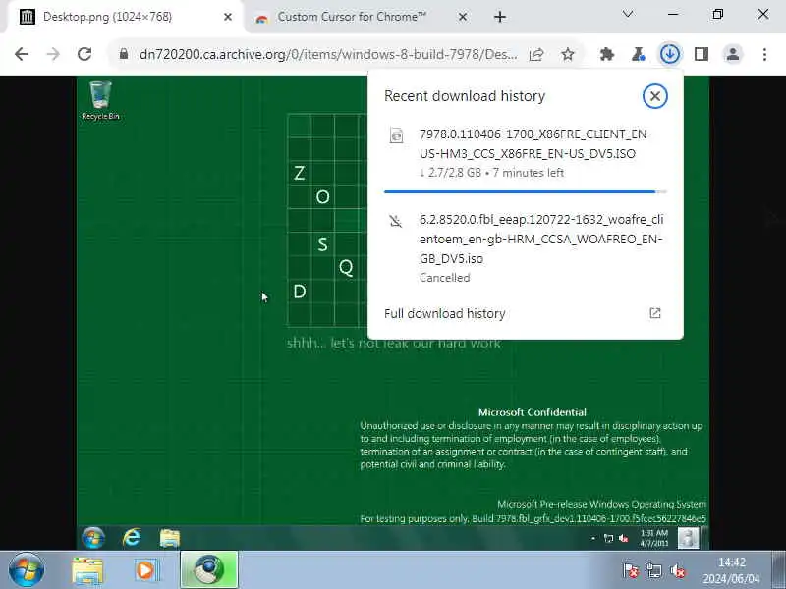
Task: Click the Microsoft Confidential heading
Action: (532, 412)
